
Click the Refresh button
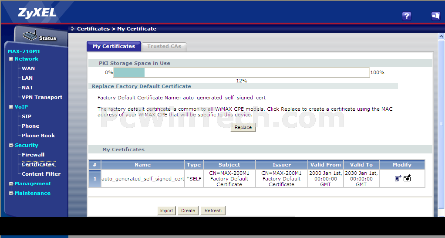(x=213, y=211)
